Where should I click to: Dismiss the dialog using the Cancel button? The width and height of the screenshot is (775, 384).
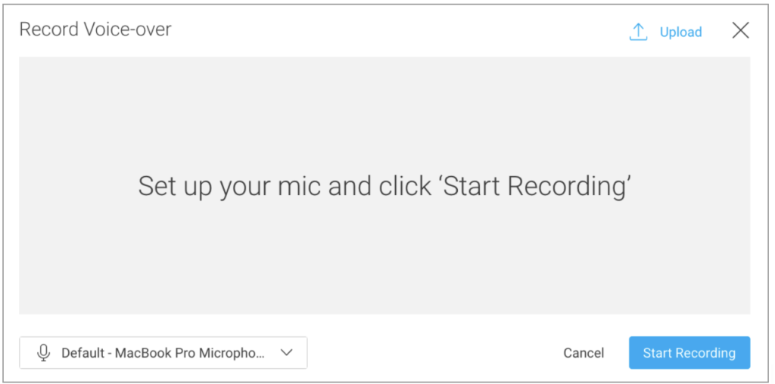[584, 353]
